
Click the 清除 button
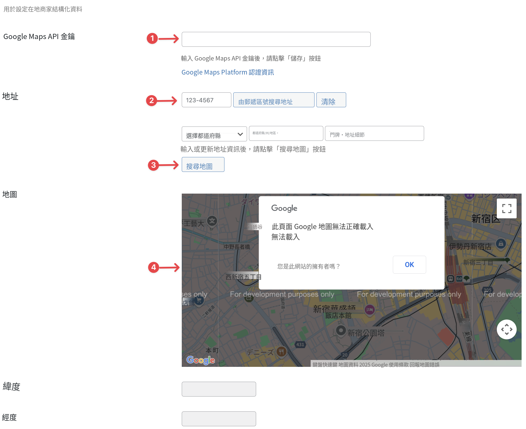click(331, 100)
